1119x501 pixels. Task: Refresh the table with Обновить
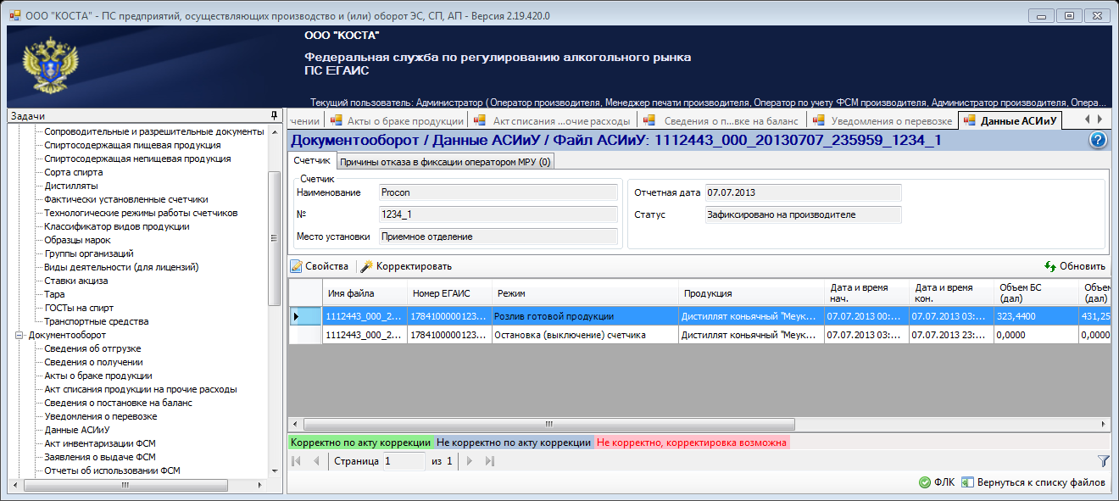pos(1075,266)
